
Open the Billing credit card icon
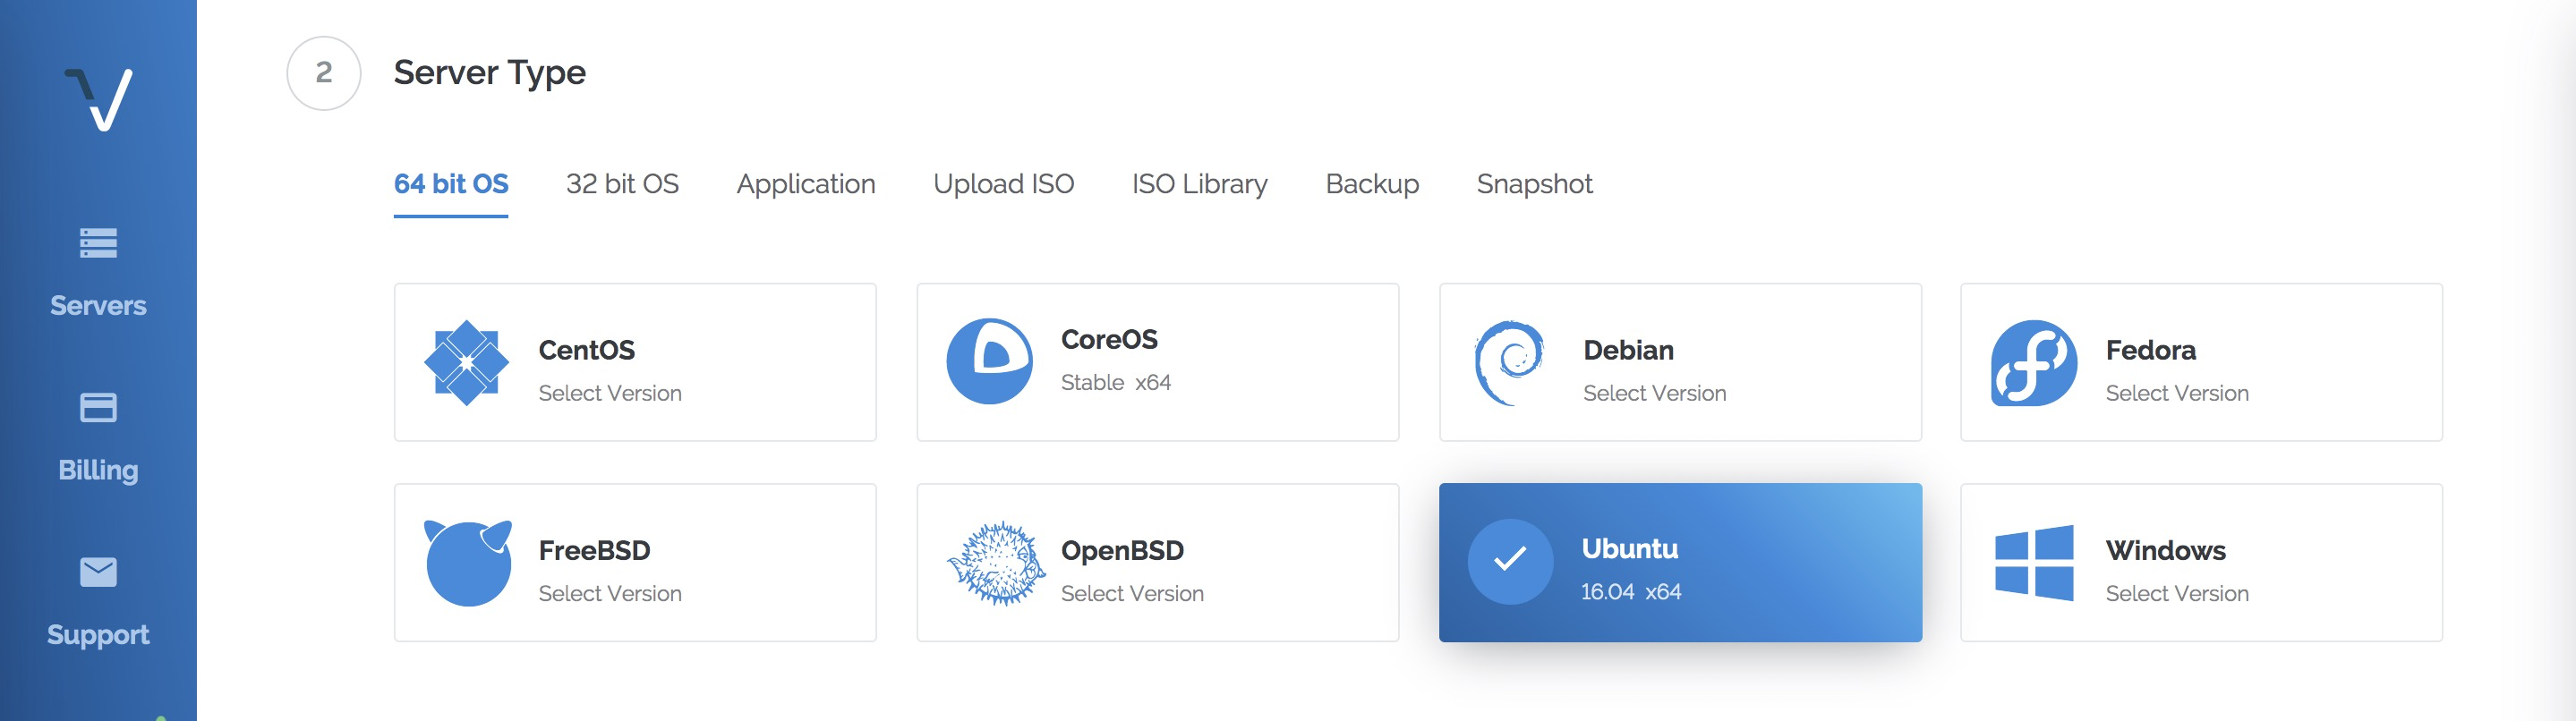(x=98, y=407)
